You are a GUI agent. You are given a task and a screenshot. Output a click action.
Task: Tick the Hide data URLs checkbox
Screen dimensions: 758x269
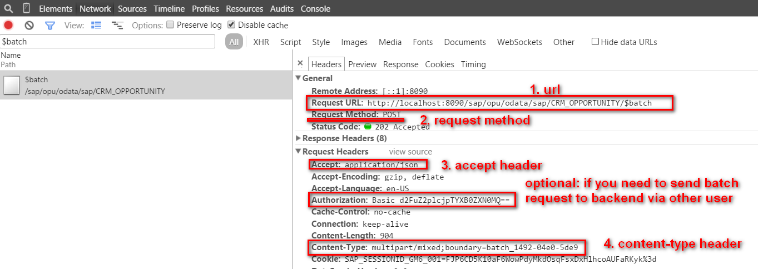(596, 42)
